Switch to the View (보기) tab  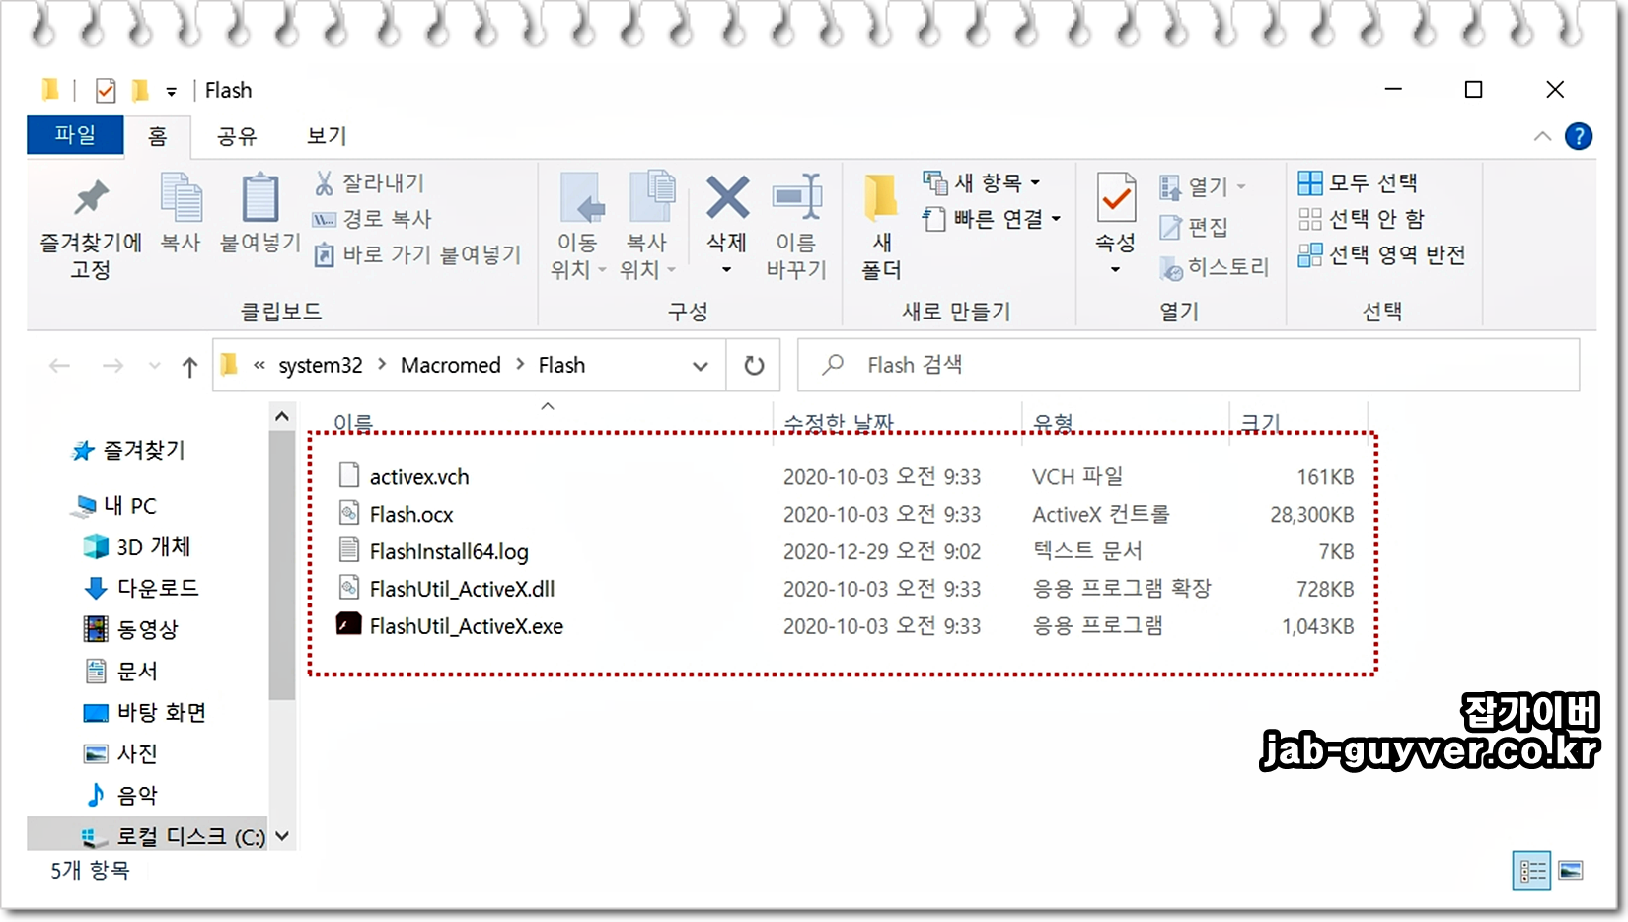pos(327,136)
